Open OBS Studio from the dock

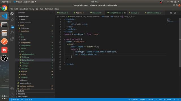(x=5, y=58)
